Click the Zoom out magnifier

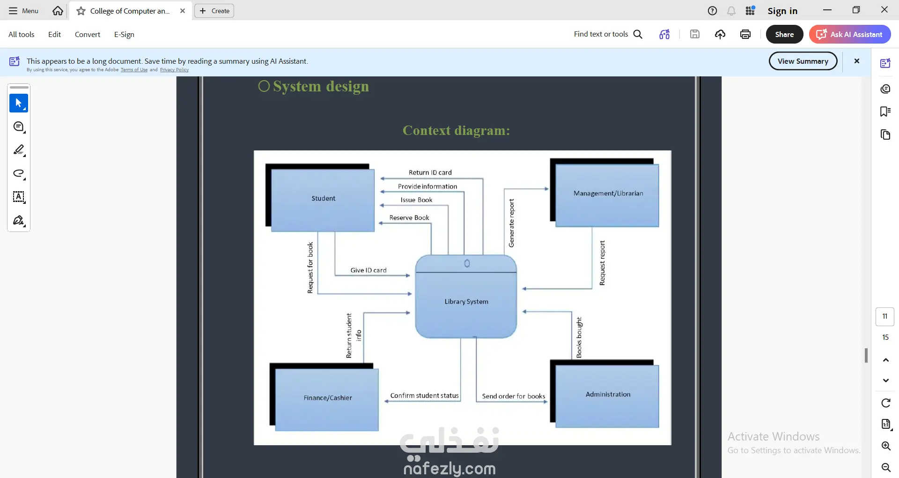coord(886,467)
